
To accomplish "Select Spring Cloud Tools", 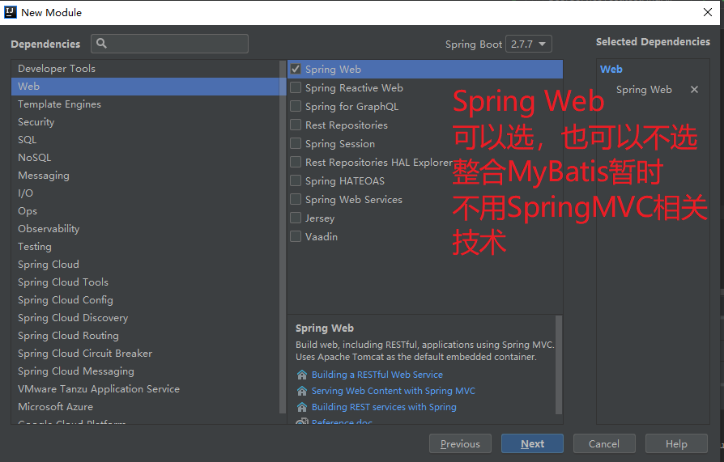I will click(146, 282).
